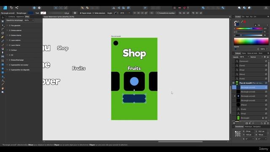
Task: Enable the Flou gaussien effect checkbox
Action: (x=10, y=25)
